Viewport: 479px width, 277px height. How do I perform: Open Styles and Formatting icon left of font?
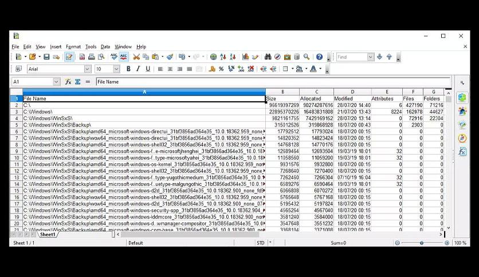(19, 69)
